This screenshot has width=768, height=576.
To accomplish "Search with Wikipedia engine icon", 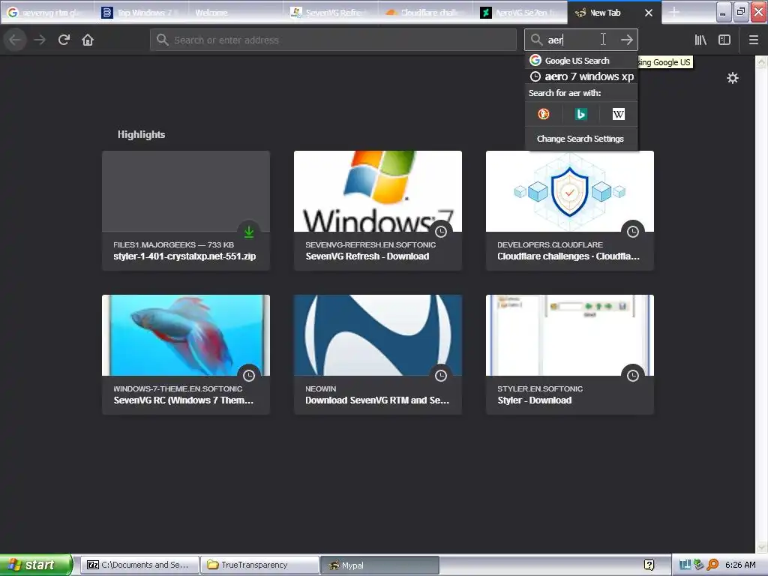I will pyautogui.click(x=619, y=114).
